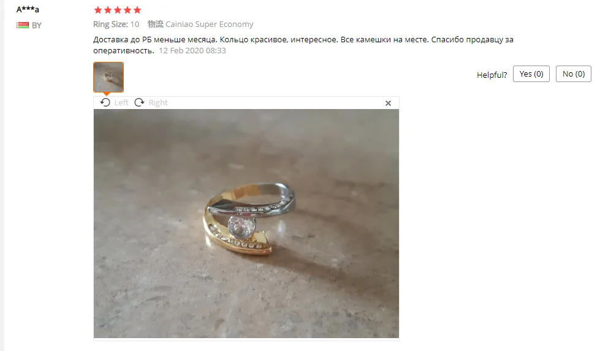Select the ring review photo thumbnail
This screenshot has height=351, width=600.
(108, 77)
